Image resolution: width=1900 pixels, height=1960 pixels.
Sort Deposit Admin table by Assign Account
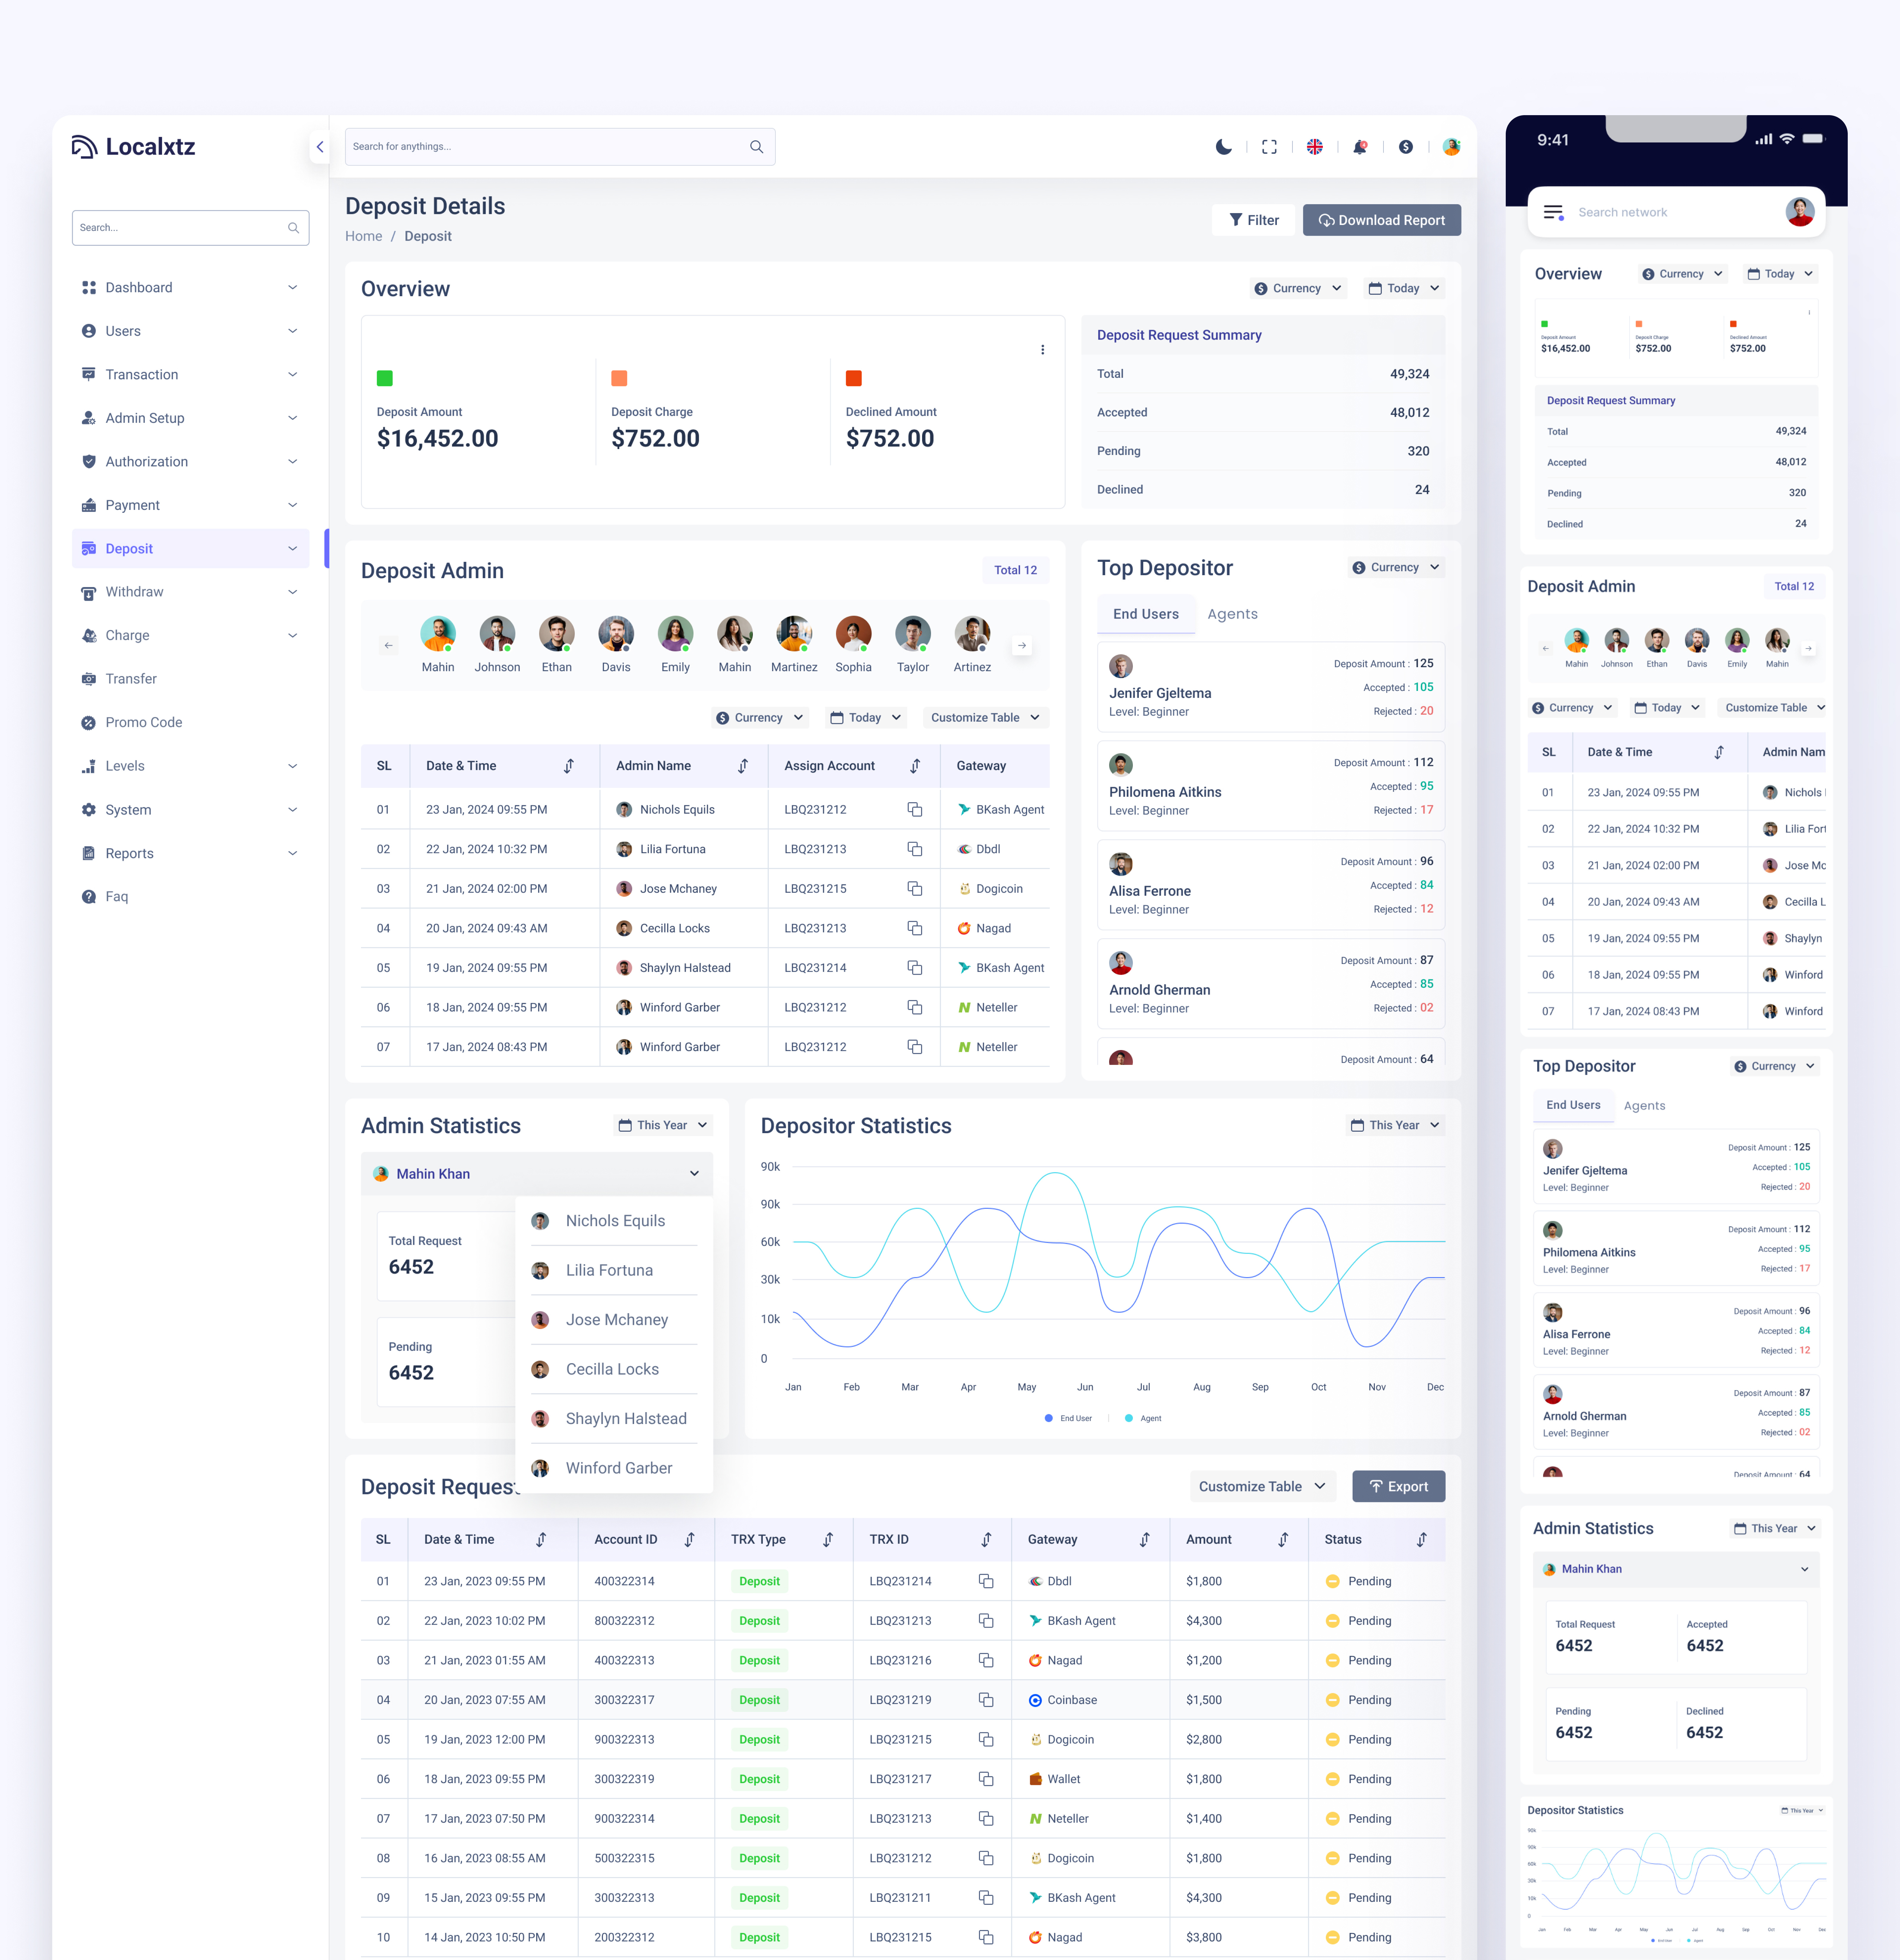point(914,766)
